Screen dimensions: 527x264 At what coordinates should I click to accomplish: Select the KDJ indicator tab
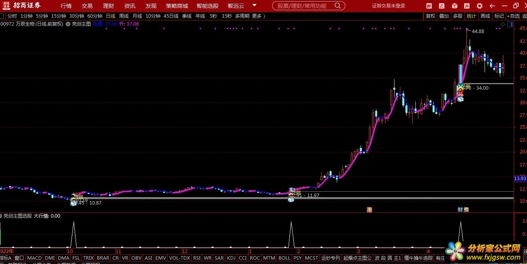coord(231,258)
